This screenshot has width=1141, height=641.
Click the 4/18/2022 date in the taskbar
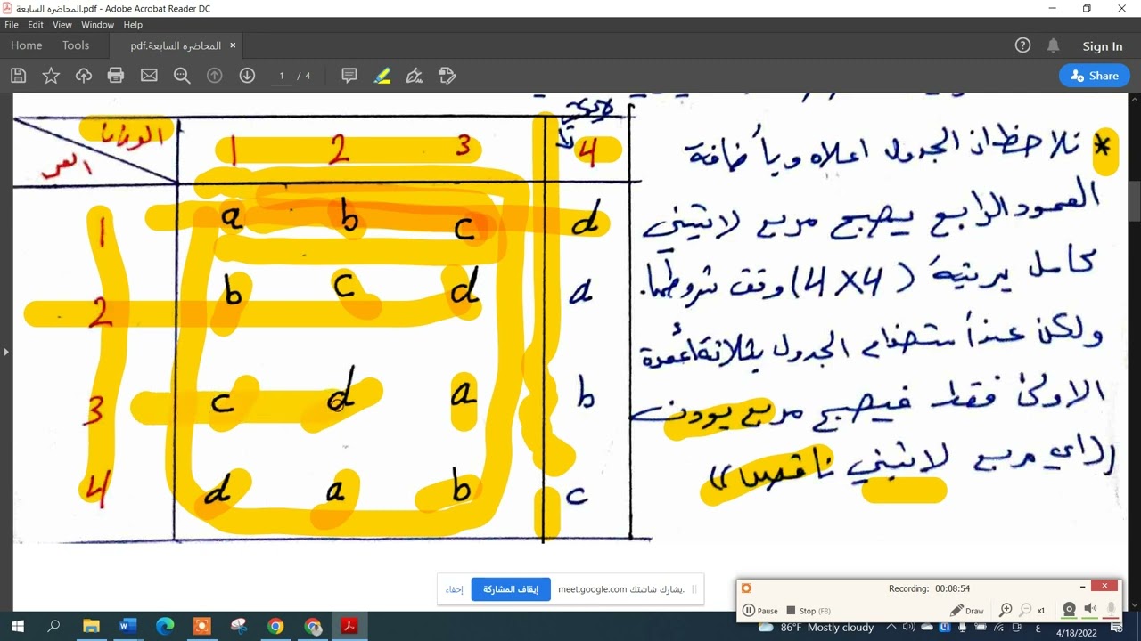(1077, 632)
